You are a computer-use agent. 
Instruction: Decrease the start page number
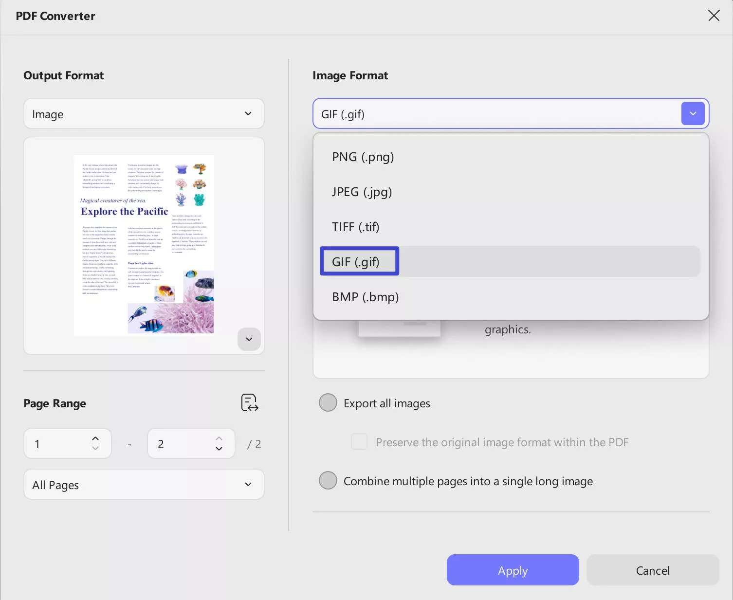(95, 448)
